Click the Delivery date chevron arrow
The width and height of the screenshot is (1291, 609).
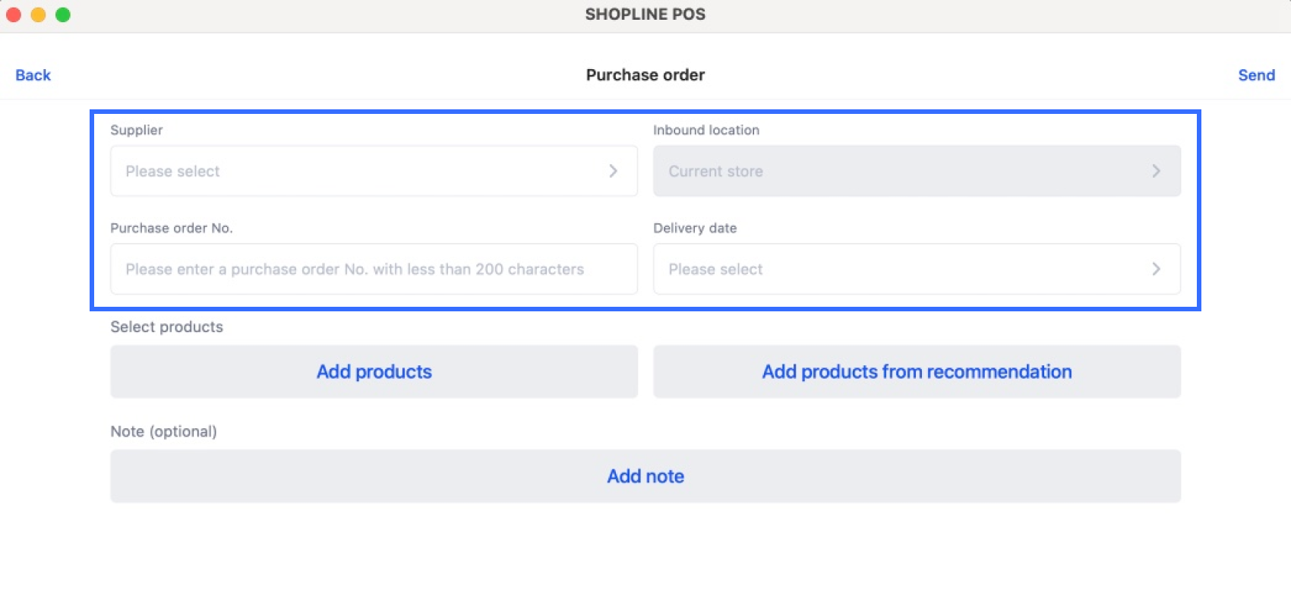[x=1156, y=269]
